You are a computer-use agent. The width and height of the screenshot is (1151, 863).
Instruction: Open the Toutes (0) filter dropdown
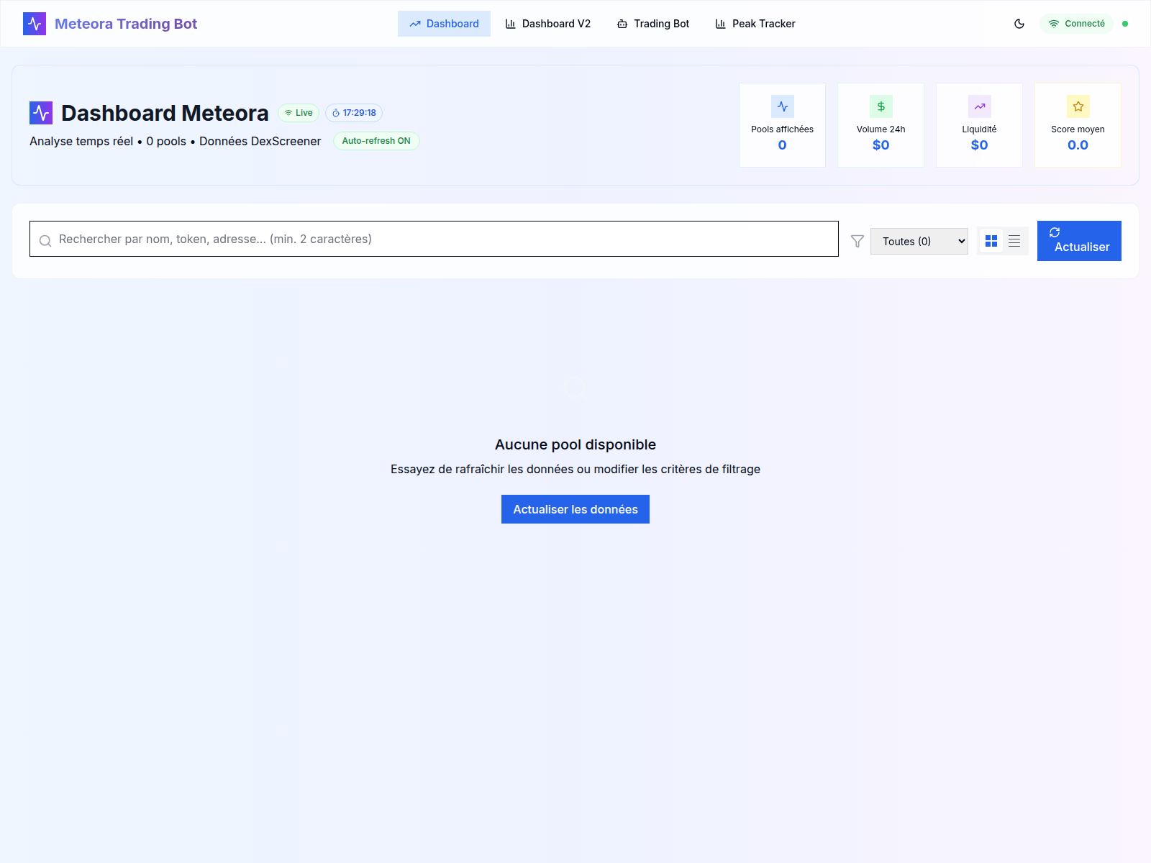click(919, 241)
